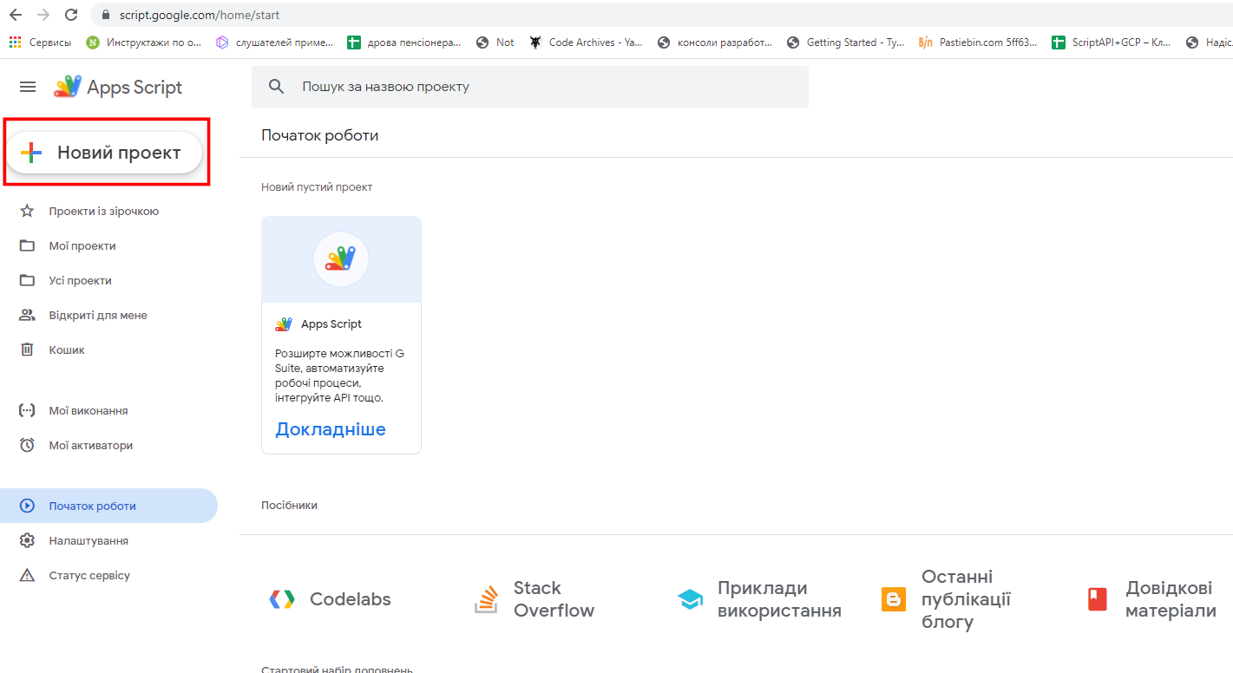Focus the Пошук за назвою проекту search field
Screen dimensions: 1233x673
coord(530,87)
